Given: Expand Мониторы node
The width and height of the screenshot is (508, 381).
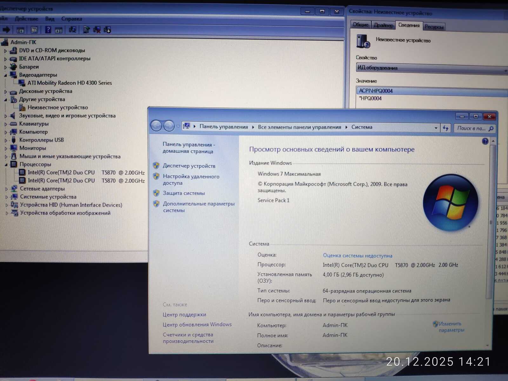Looking at the screenshot, I should click(6, 149).
